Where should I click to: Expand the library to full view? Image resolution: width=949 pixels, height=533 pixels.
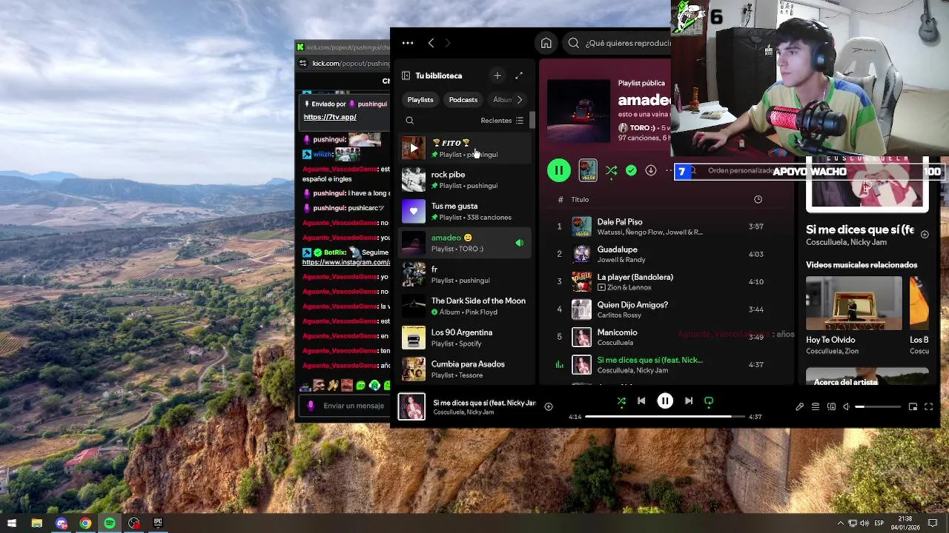click(x=519, y=76)
